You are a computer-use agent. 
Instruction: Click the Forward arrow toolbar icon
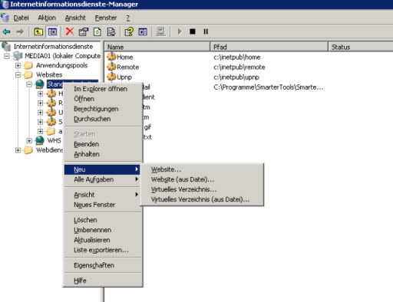20,31
